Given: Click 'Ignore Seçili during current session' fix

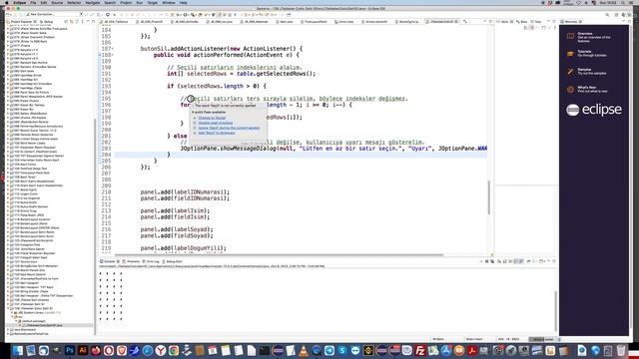Looking at the screenshot, I should point(229,128).
